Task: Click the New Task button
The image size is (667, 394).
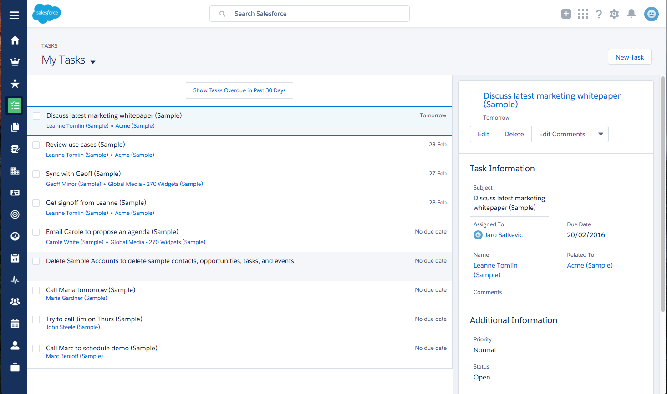Action: (x=630, y=57)
